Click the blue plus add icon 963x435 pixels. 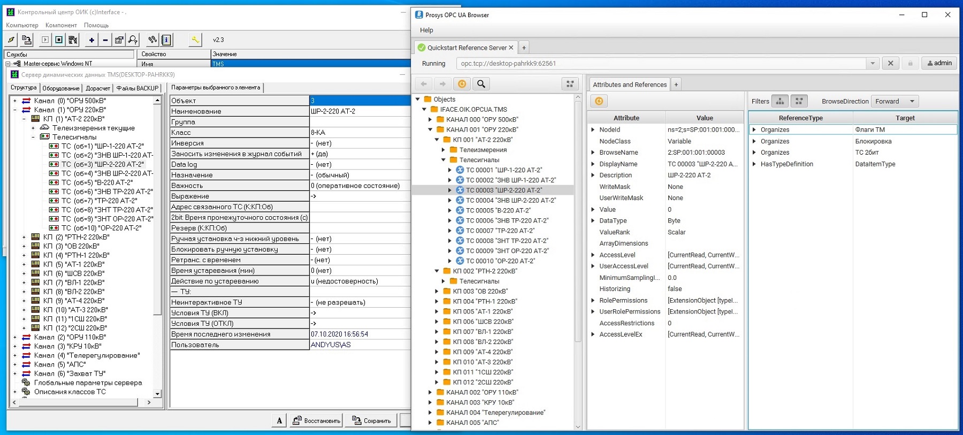[x=91, y=40]
